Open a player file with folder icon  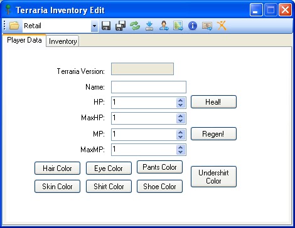point(14,26)
